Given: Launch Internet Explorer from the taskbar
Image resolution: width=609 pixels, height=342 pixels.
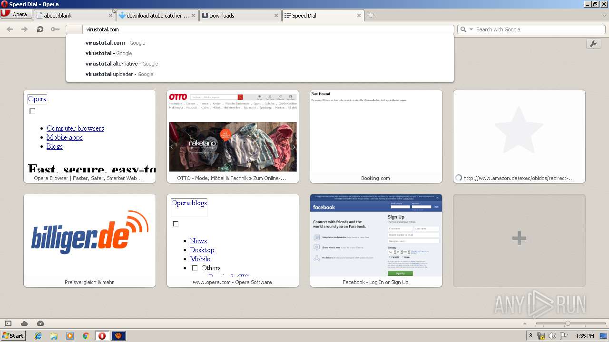Looking at the screenshot, I should (x=38, y=336).
